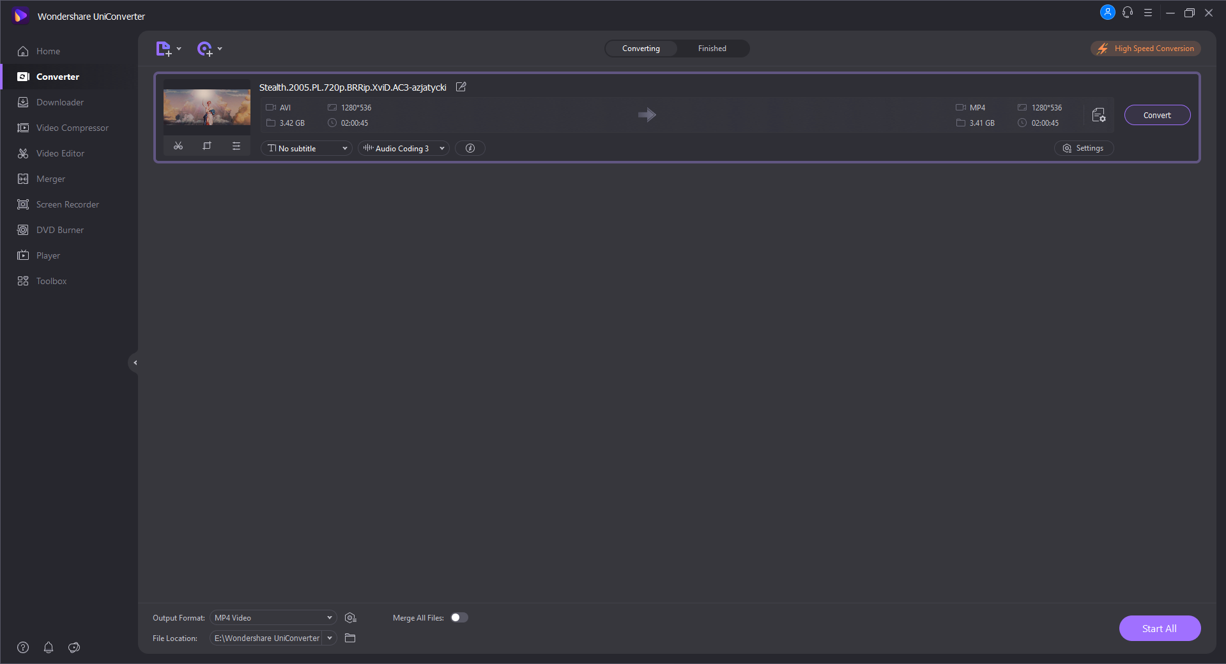This screenshot has width=1226, height=664.
Task: Open the Audio Coding 3 dropdown
Action: click(403, 148)
